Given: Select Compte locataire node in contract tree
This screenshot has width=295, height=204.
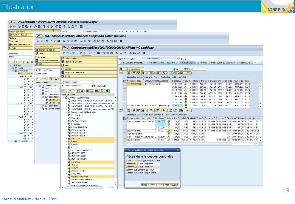Looking at the screenshot, I should 79,171.
